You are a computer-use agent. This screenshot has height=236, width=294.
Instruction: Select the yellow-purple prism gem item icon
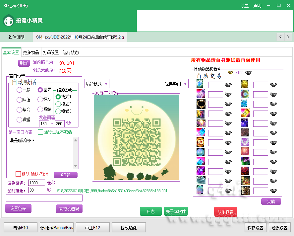pyautogui.click(x=201, y=114)
